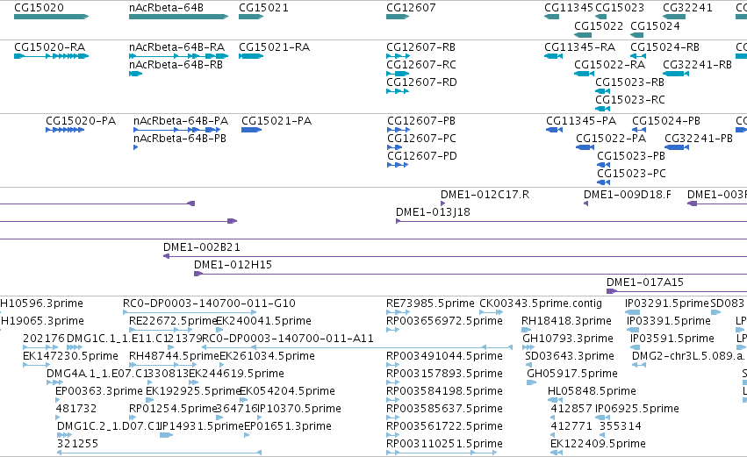
Task: Select BAC clone DME1-017A15
Action: pyautogui.click(x=645, y=282)
